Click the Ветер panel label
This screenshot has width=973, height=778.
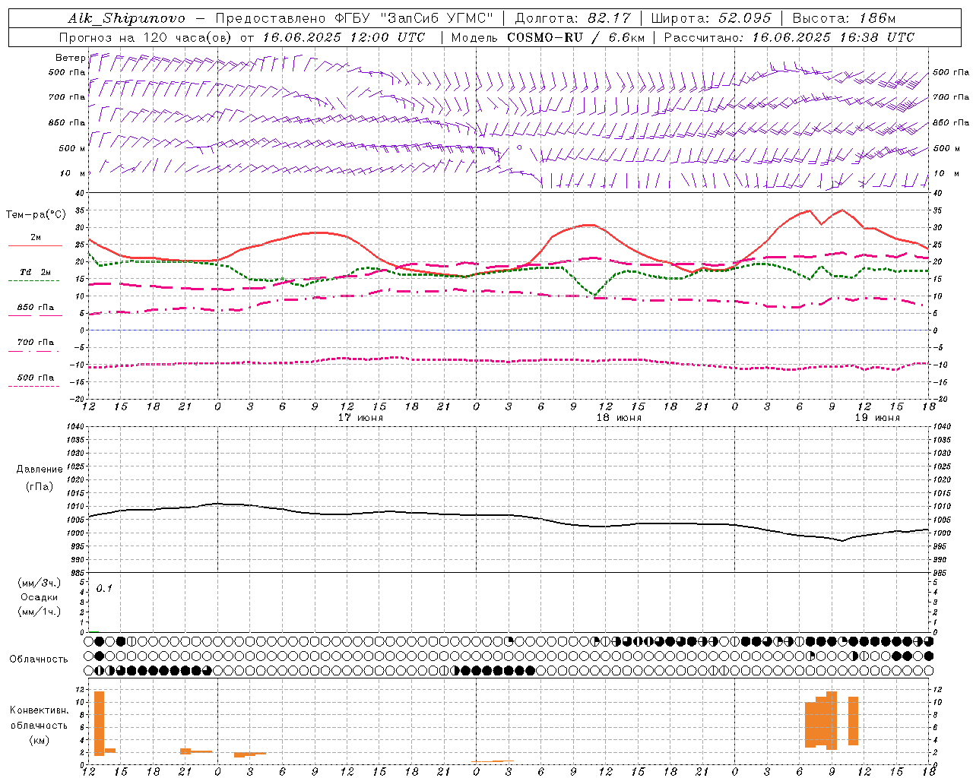tap(70, 58)
